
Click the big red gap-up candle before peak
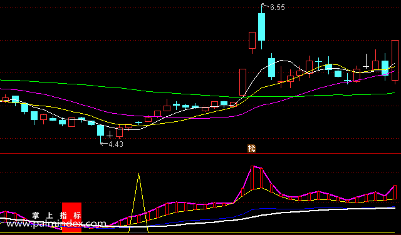pyautogui.click(x=242, y=82)
